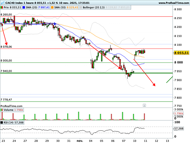Screen dimensions: 190x143
Task: Click the ProRealTime chart icon beside CAC40 title
Action: pos(3,3)
